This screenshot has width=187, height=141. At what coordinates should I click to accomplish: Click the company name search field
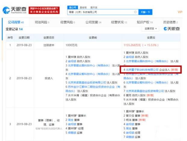[99, 12]
